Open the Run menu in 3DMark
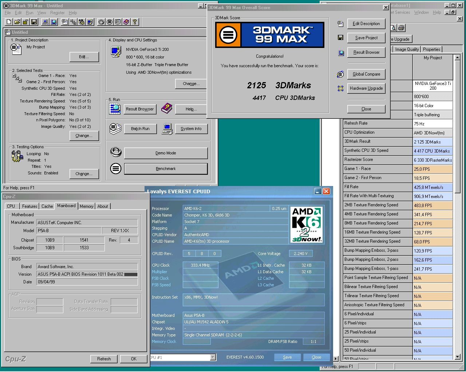The height and width of the screenshot is (372, 466). coord(29,13)
